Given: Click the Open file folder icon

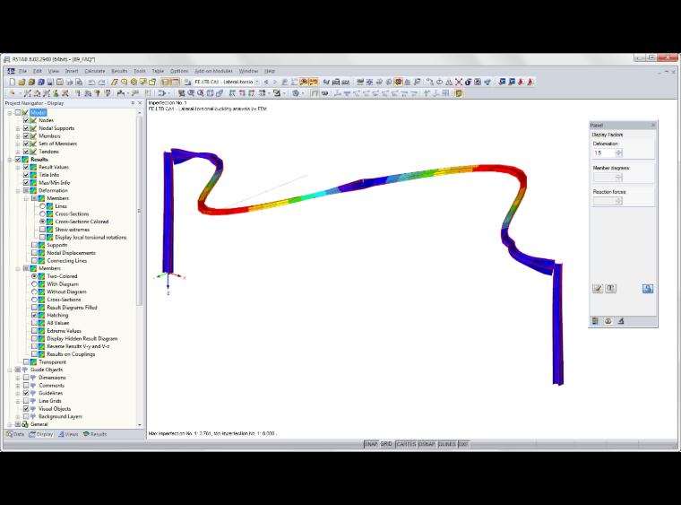Looking at the screenshot, I should (x=22, y=82).
